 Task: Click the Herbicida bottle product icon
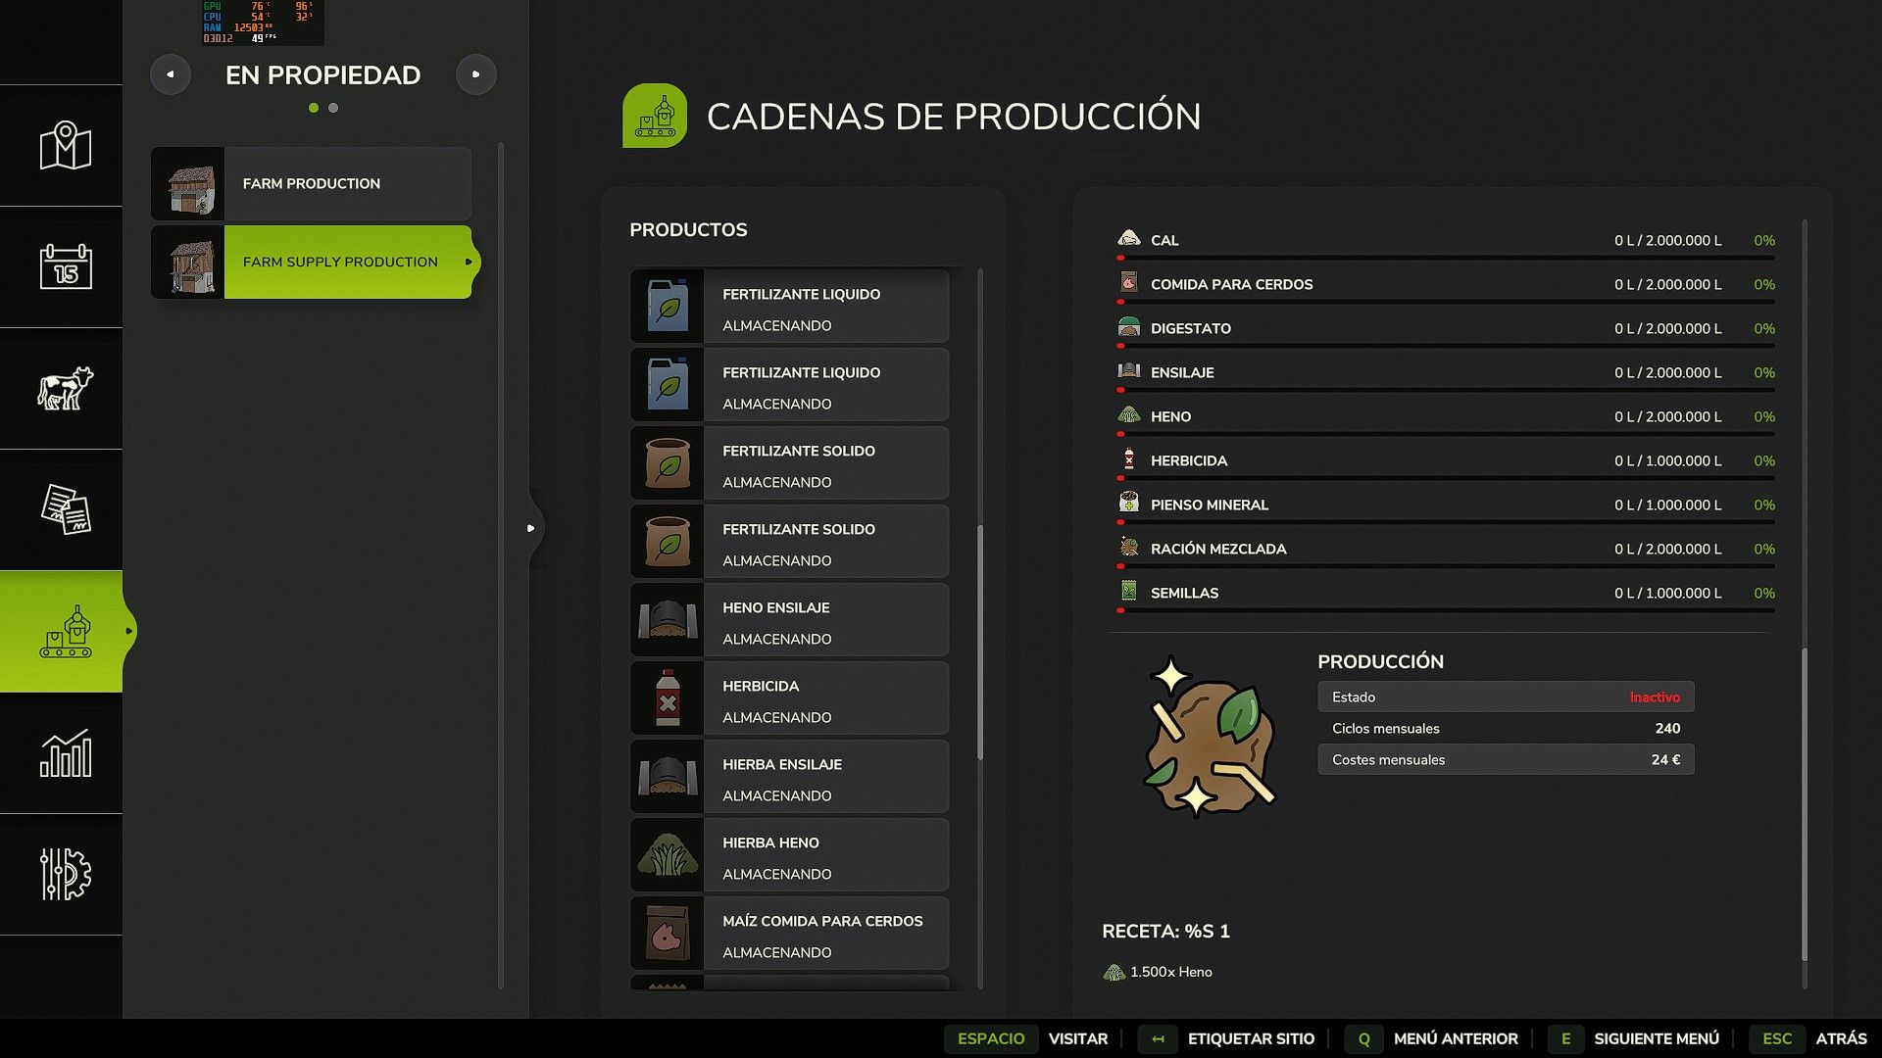[668, 698]
